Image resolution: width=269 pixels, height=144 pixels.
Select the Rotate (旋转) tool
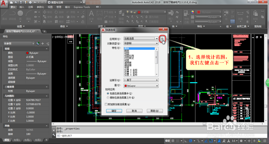(59, 12)
